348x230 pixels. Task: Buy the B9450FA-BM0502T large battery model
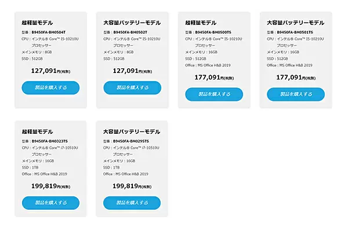(132, 87)
